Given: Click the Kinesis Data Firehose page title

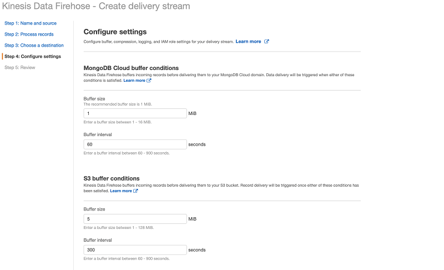Looking at the screenshot, I should coord(96,6).
